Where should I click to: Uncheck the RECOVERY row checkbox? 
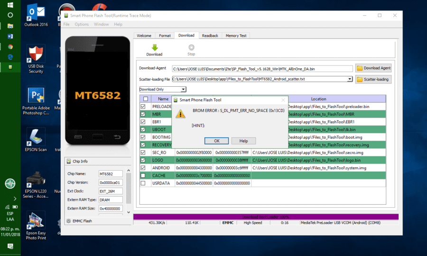point(143,145)
